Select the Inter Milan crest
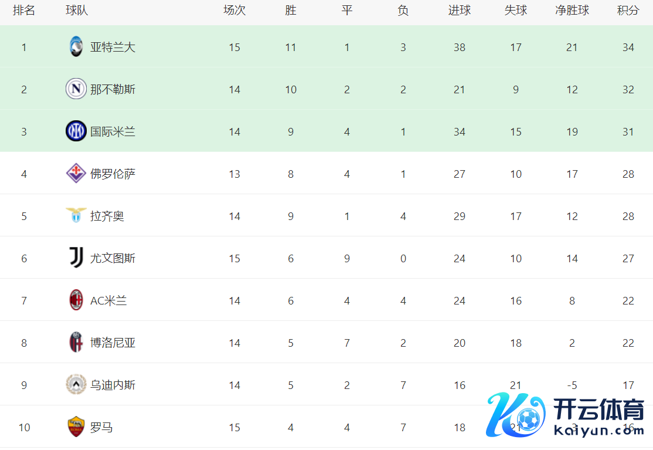This screenshot has width=653, height=450. coord(76,131)
